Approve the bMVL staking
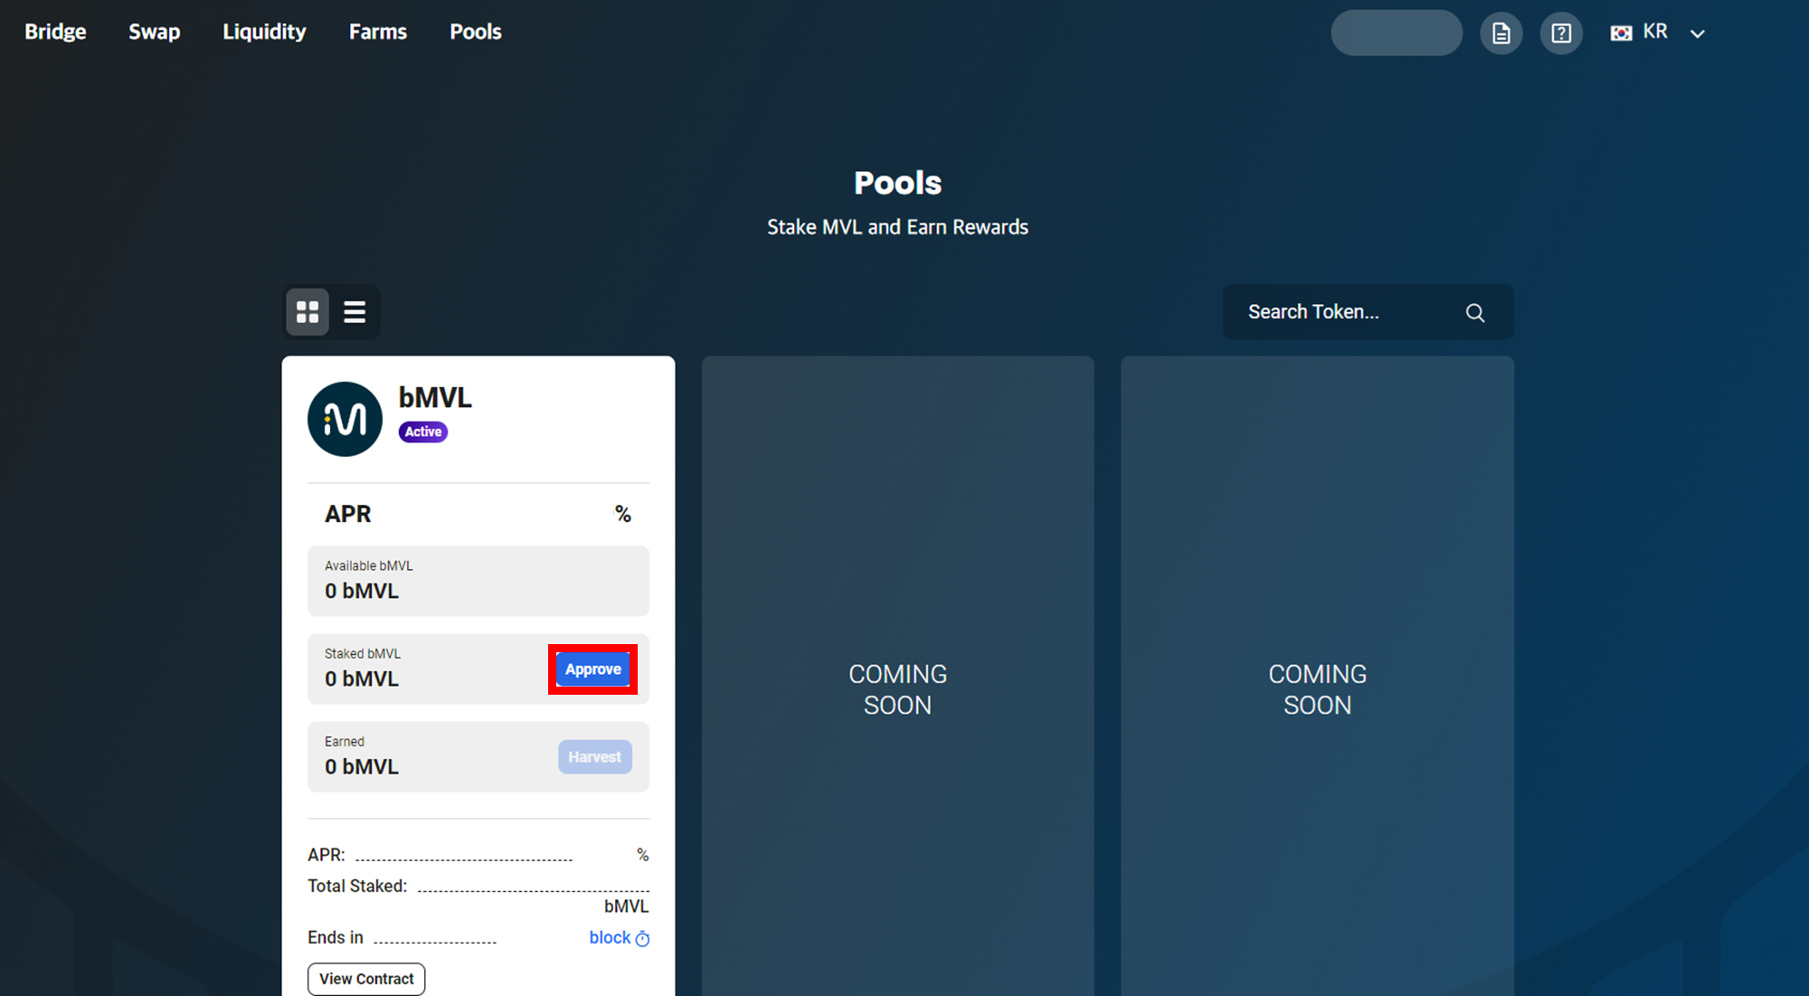 point(593,669)
